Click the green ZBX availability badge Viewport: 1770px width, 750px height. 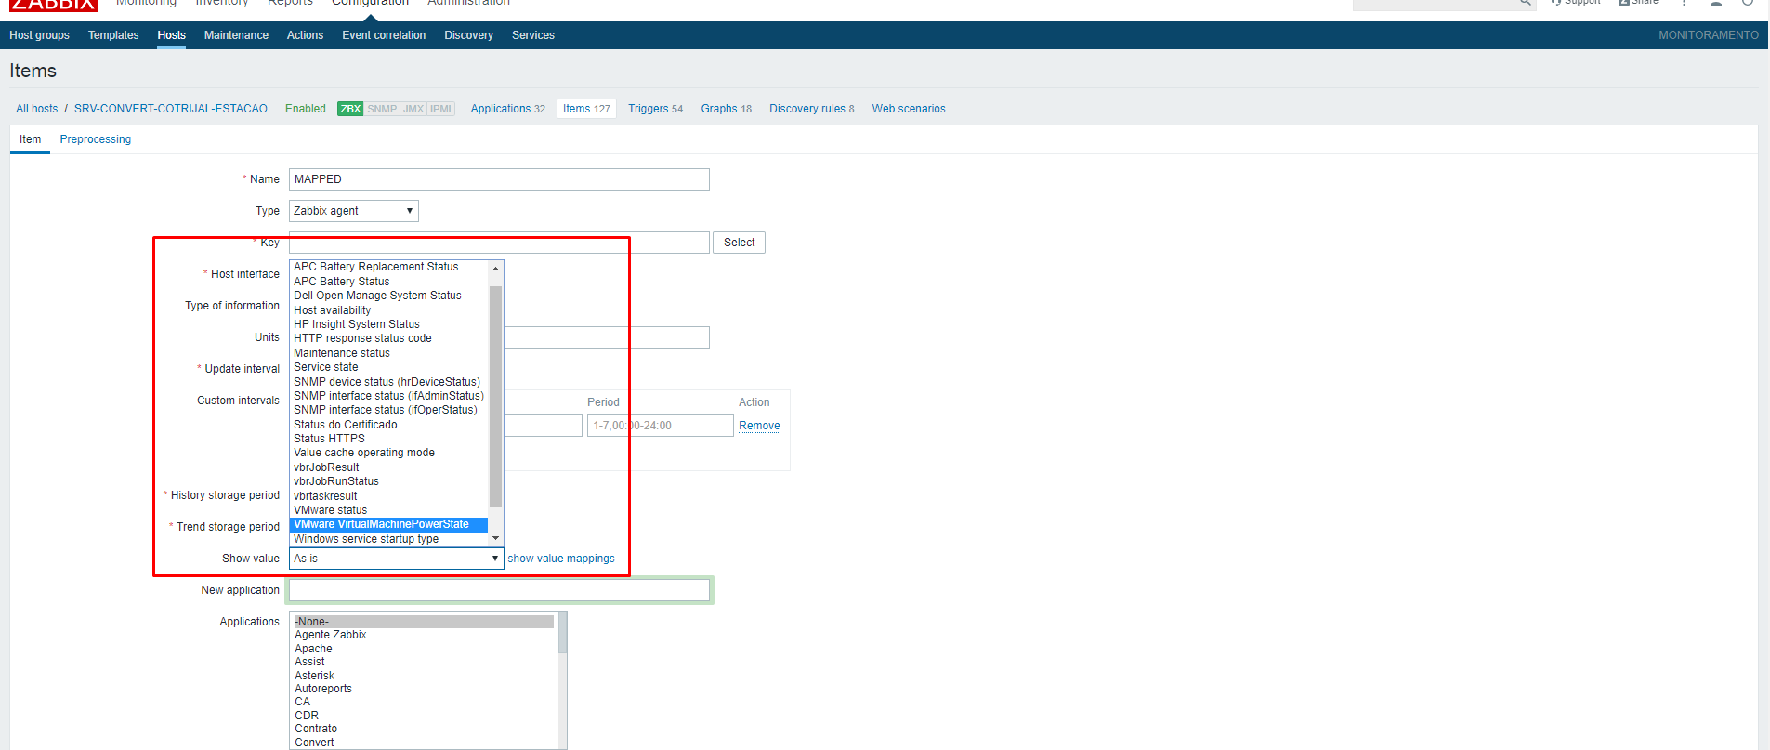pos(350,109)
